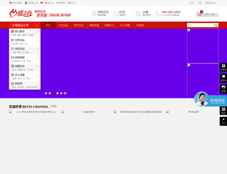Screen dimensions: 227x174
Task: Click the search magnifier icon
Action: [216, 25]
